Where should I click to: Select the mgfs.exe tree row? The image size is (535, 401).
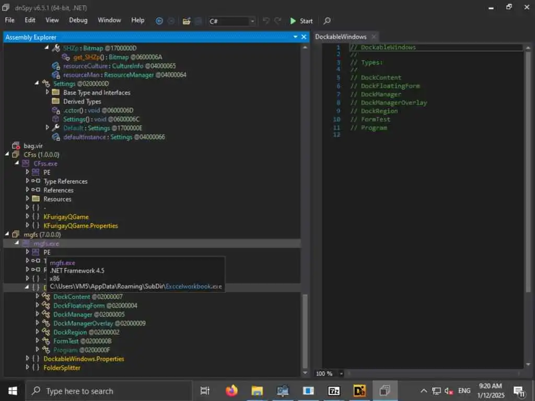(152, 243)
